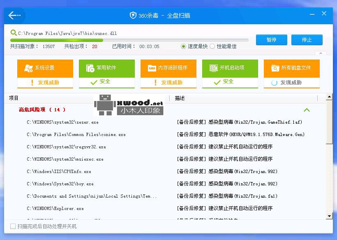Minimize the 360杀毒 window
Image resolution: width=337 pixels, height=240 pixels.
(x=312, y=14)
